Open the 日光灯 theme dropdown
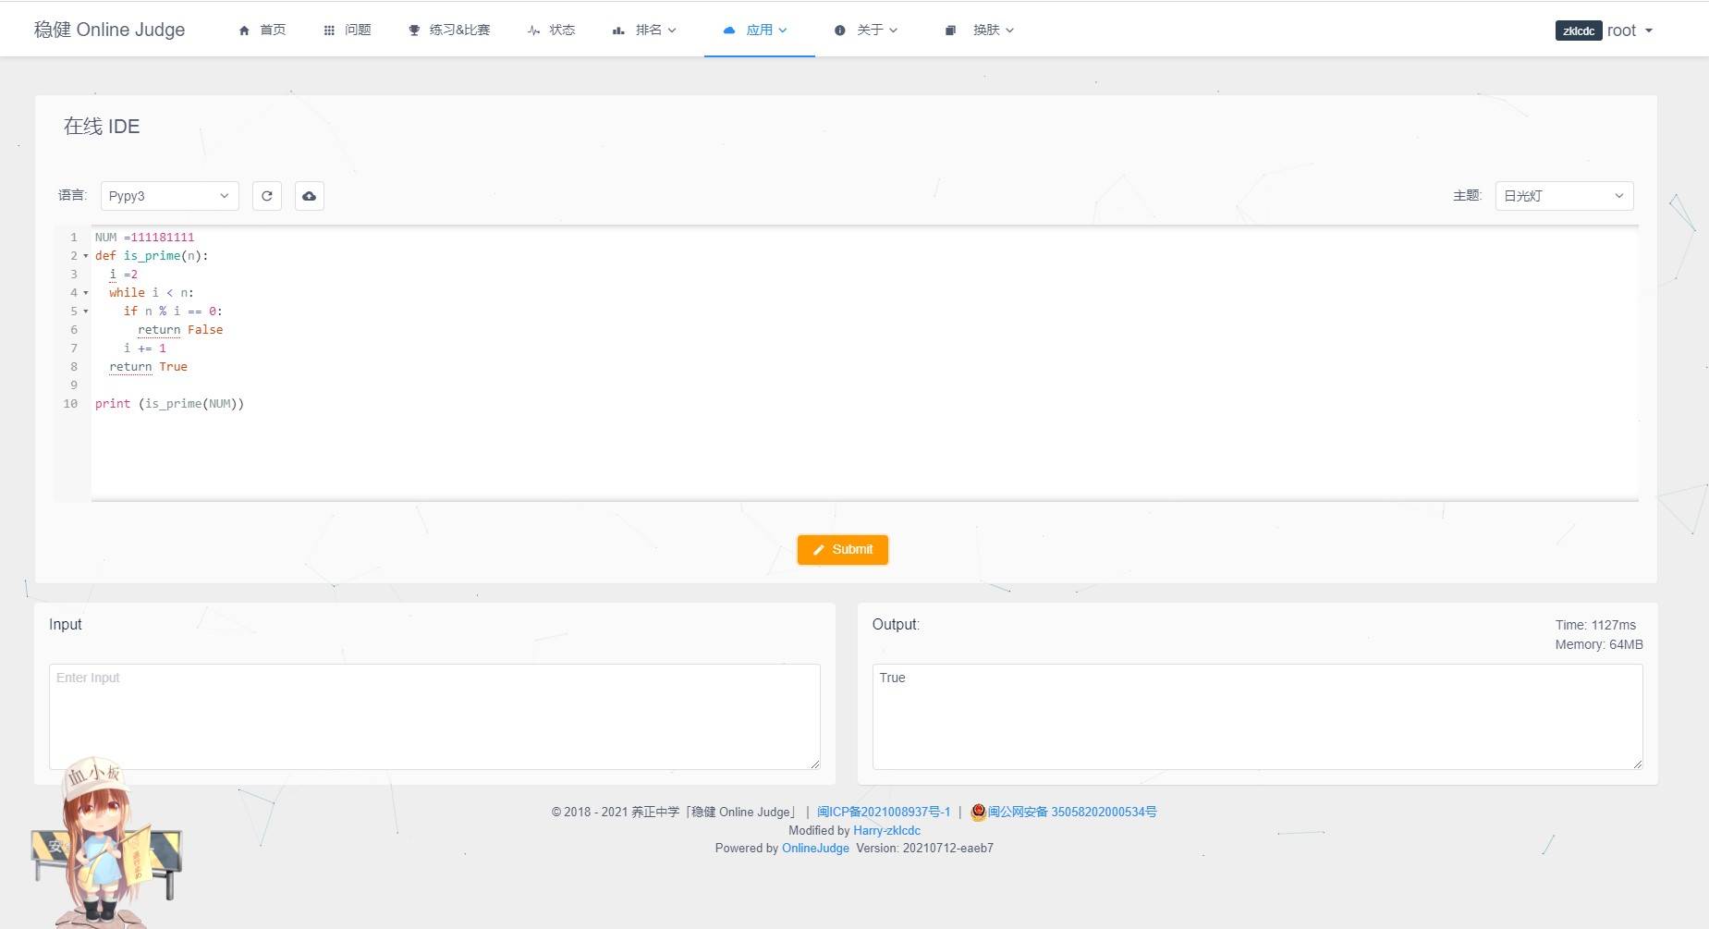The image size is (1709, 929). coord(1563,196)
